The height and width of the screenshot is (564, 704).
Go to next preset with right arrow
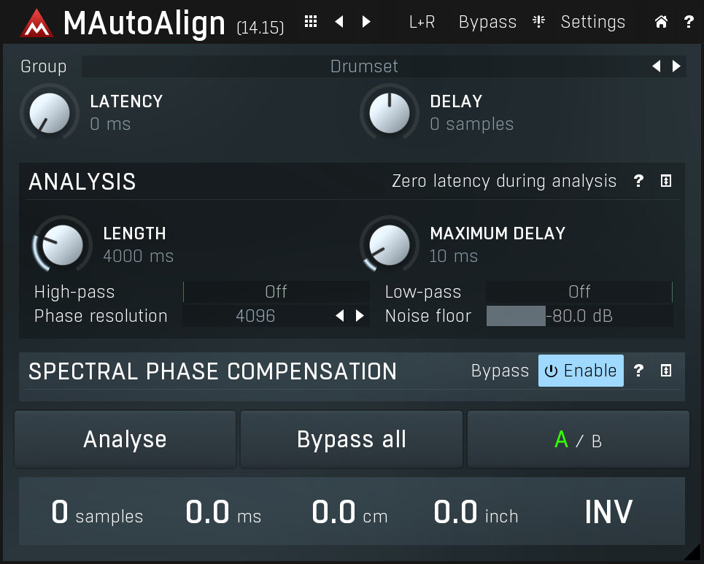[366, 22]
